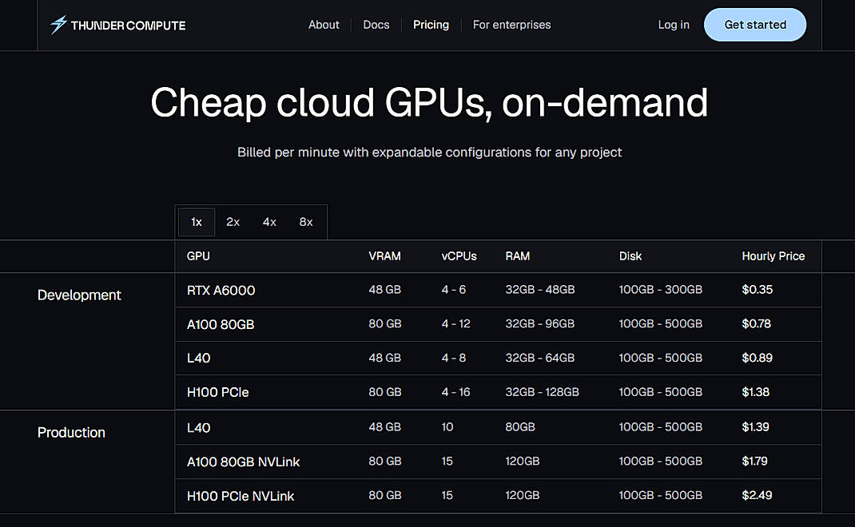Click the $0.35 hourly price
This screenshot has height=527, width=855.
pyautogui.click(x=757, y=289)
